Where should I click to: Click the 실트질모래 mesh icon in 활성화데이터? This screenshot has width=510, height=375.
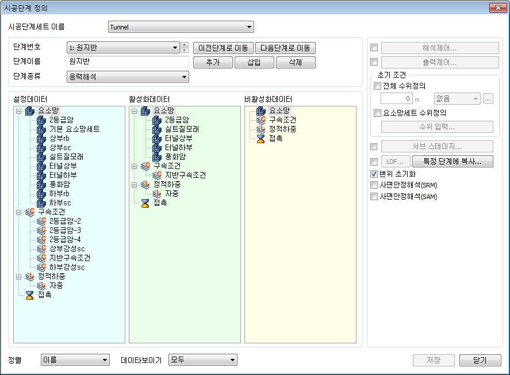(157, 129)
